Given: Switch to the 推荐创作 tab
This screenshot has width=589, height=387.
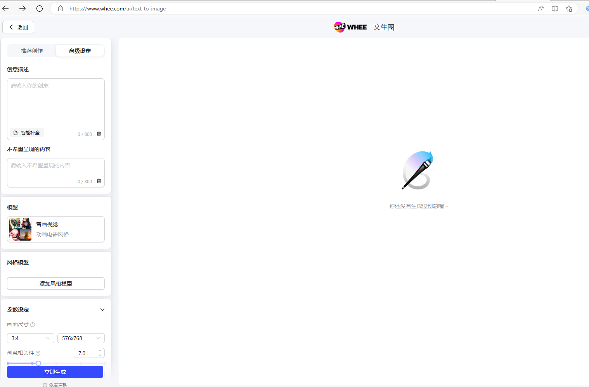Looking at the screenshot, I should (32, 51).
